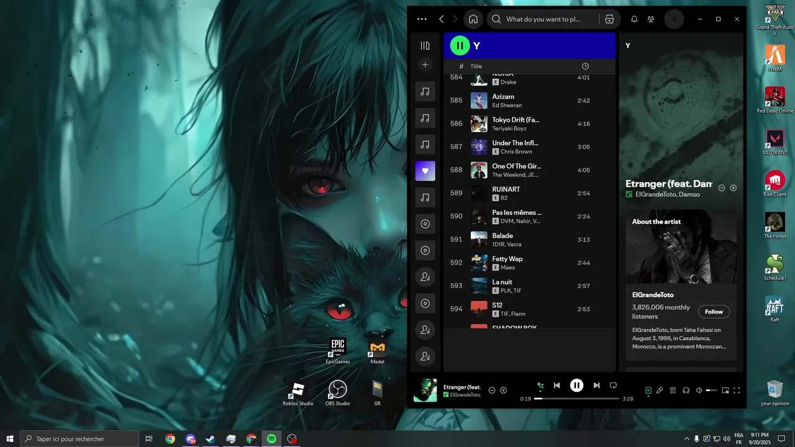
Task: Navigate back in Spotify
Action: [442, 19]
